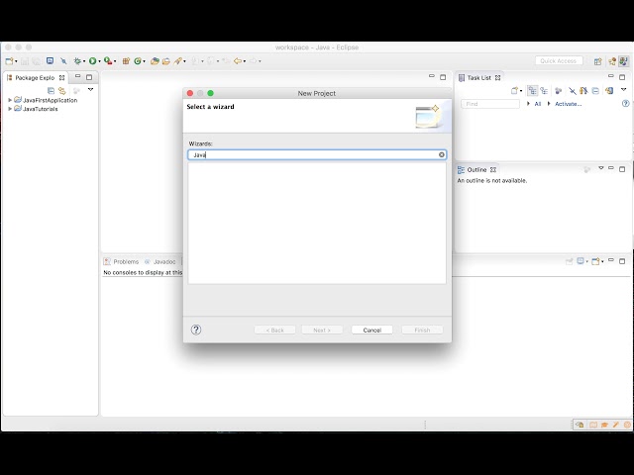The image size is (634, 475).
Task: Click the New Java Package icon
Action: (126, 61)
